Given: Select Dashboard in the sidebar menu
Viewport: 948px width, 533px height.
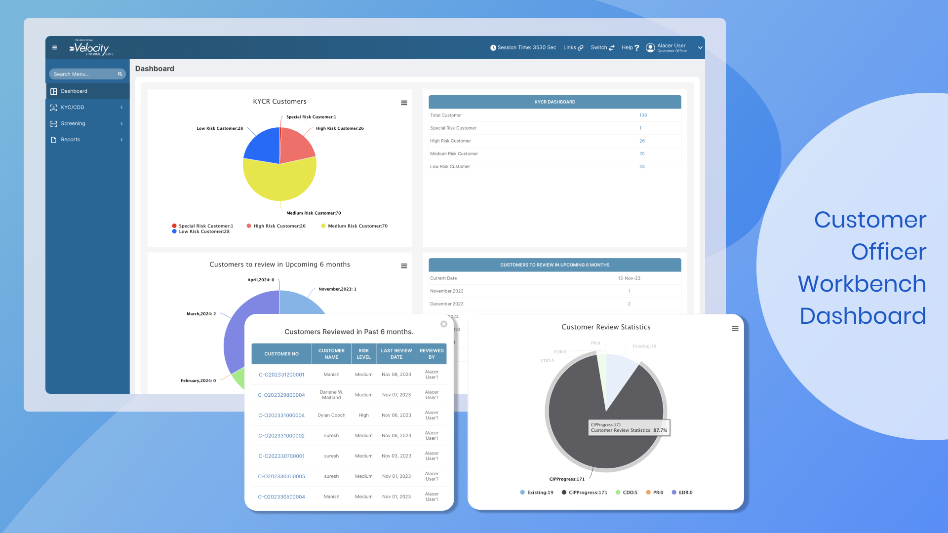Looking at the screenshot, I should (74, 91).
